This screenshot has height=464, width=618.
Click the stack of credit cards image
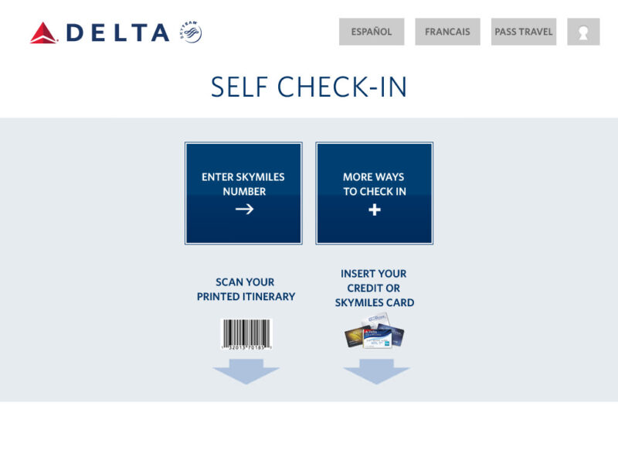[375, 331]
